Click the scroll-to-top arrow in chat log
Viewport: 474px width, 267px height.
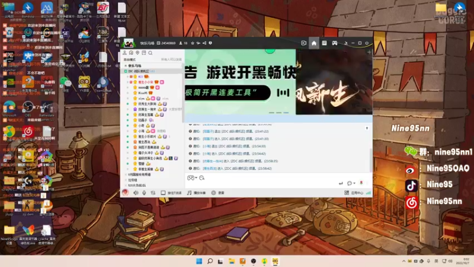click(x=367, y=128)
